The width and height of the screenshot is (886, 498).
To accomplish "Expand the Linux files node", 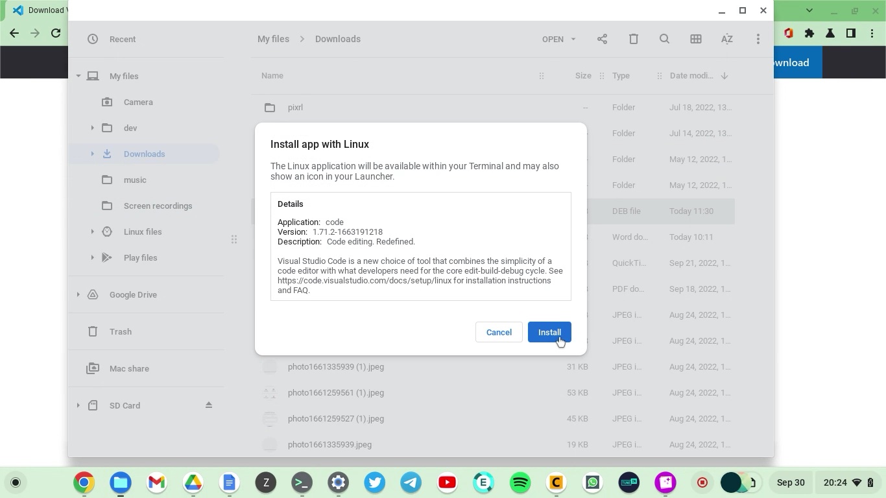I will (92, 231).
